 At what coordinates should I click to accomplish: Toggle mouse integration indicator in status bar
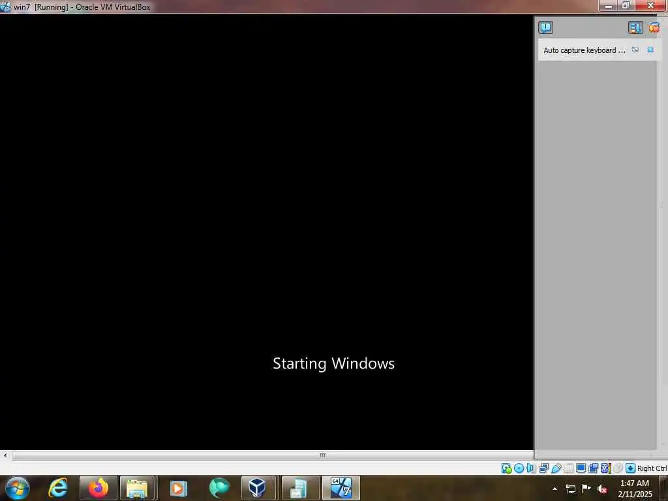pyautogui.click(x=618, y=468)
